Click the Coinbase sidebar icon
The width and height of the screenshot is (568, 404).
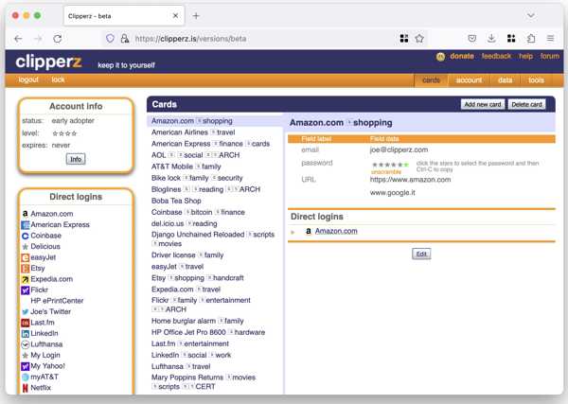point(25,236)
